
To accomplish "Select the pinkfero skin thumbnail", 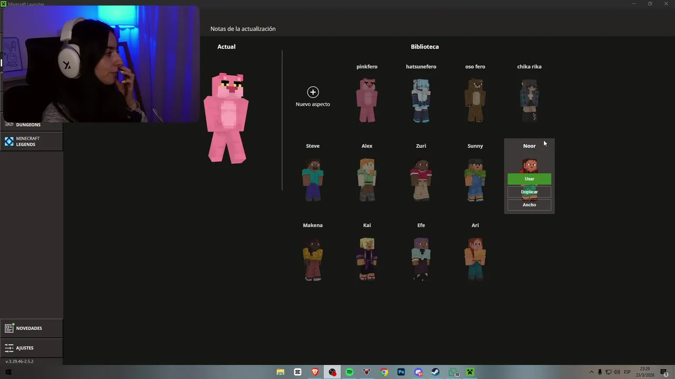I will [367, 100].
